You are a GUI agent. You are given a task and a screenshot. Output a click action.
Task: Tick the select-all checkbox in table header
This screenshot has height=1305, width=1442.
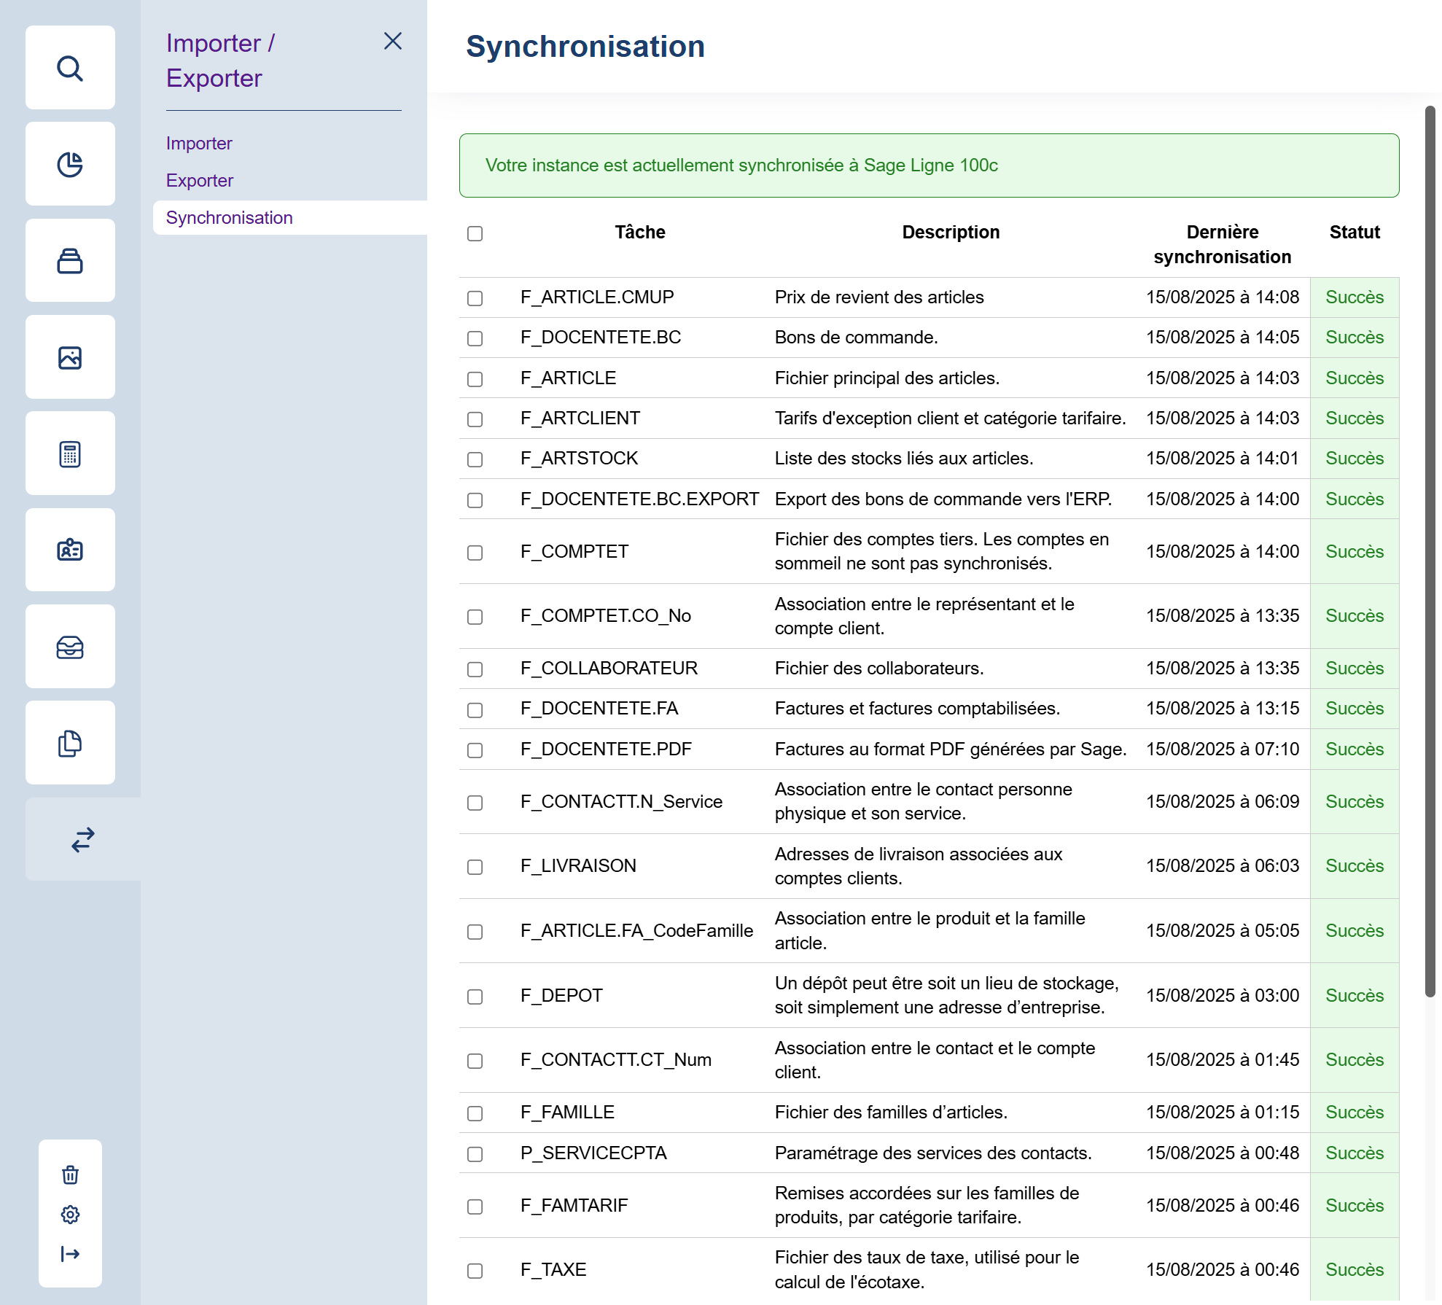pyautogui.click(x=475, y=233)
